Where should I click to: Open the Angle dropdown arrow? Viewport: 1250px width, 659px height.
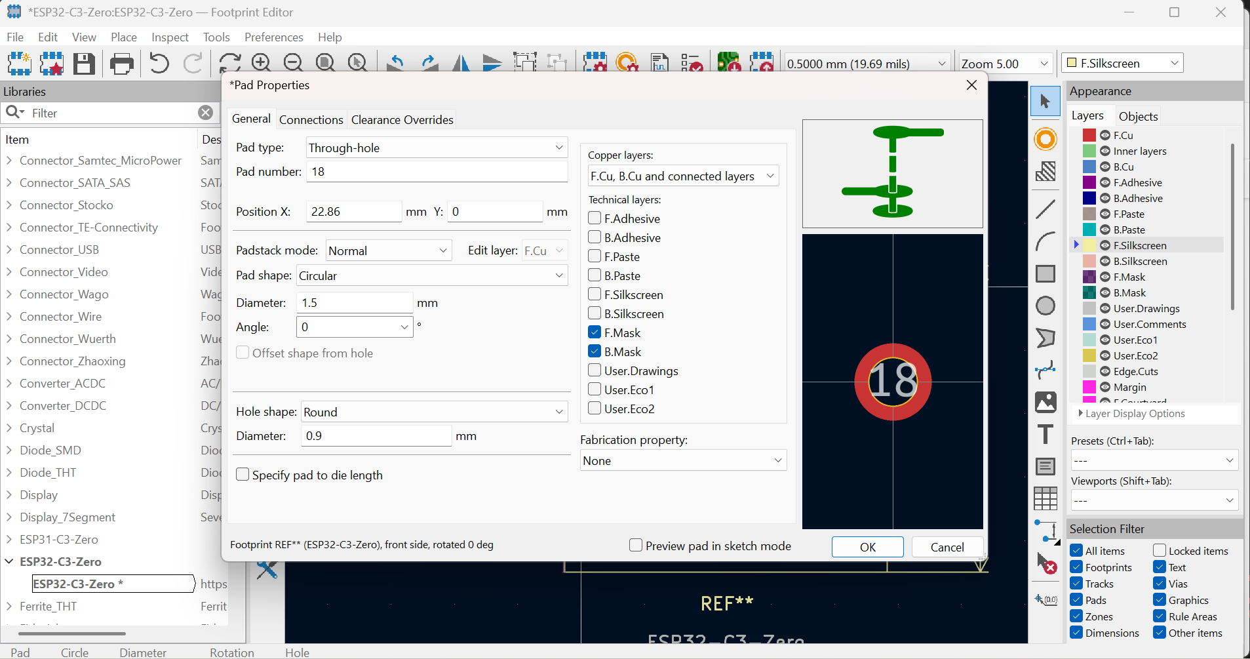[x=404, y=327]
